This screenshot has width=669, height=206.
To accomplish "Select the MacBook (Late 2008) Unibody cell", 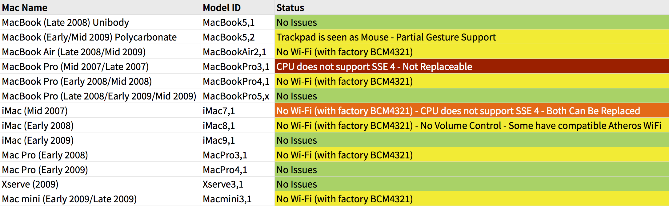I will (x=65, y=22).
